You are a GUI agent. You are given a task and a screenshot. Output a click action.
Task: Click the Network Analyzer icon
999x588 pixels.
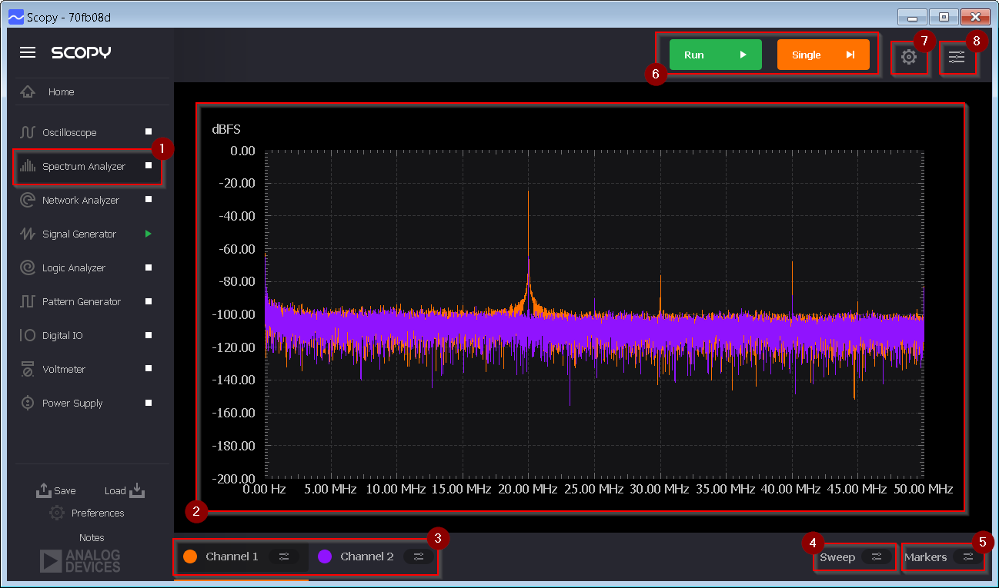pyautogui.click(x=28, y=200)
